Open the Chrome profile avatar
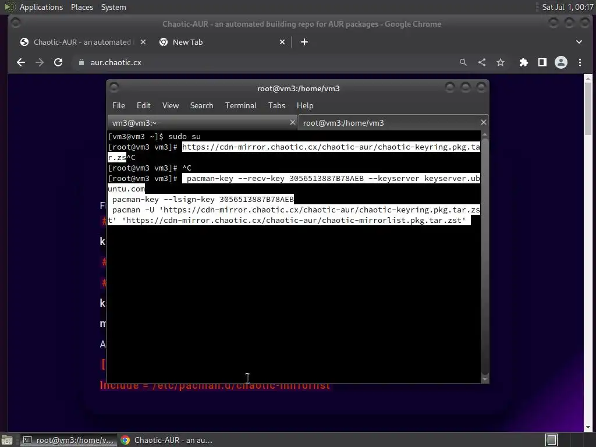The width and height of the screenshot is (596, 447). point(561,62)
